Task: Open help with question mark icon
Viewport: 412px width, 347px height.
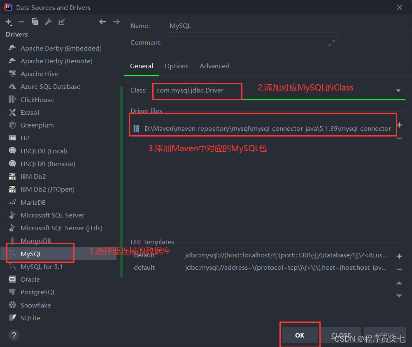Action: 14,335
